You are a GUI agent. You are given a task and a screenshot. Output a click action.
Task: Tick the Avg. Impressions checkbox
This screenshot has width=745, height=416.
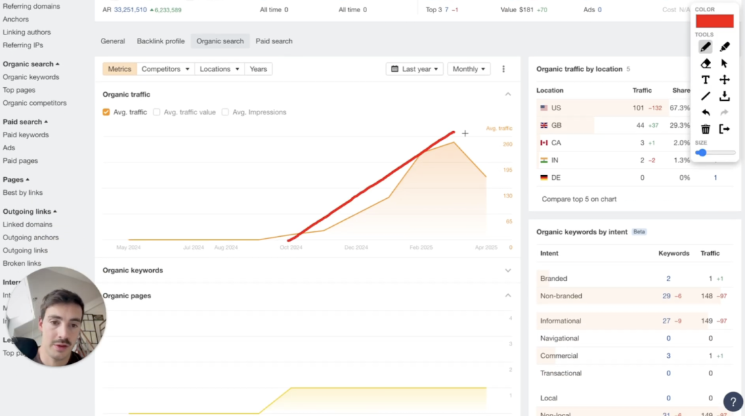pyautogui.click(x=226, y=112)
